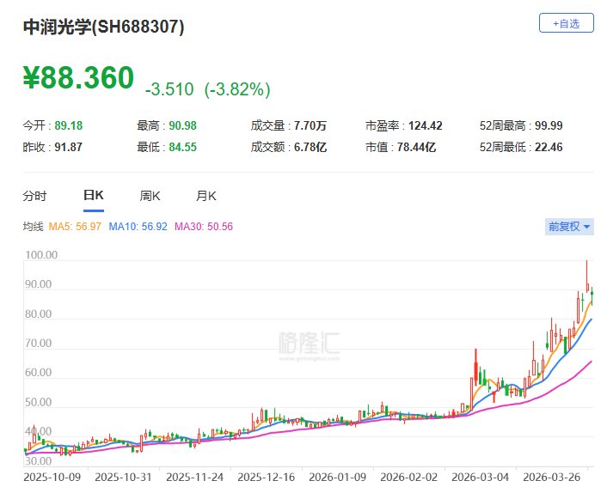Add stock to watchlist with +自选
The height and width of the screenshot is (487, 601).
(x=566, y=23)
